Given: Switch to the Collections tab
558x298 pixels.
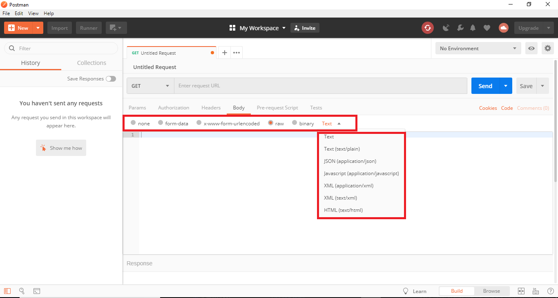Looking at the screenshot, I should click(92, 63).
